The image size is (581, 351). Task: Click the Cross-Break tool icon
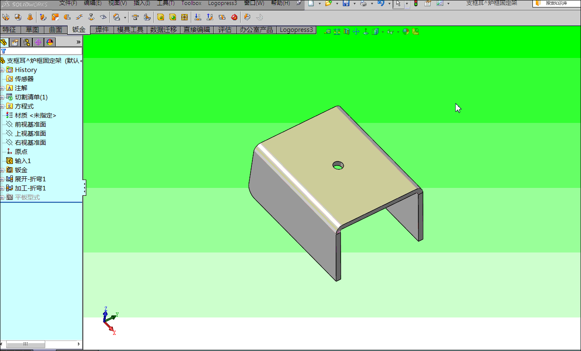coord(104,17)
